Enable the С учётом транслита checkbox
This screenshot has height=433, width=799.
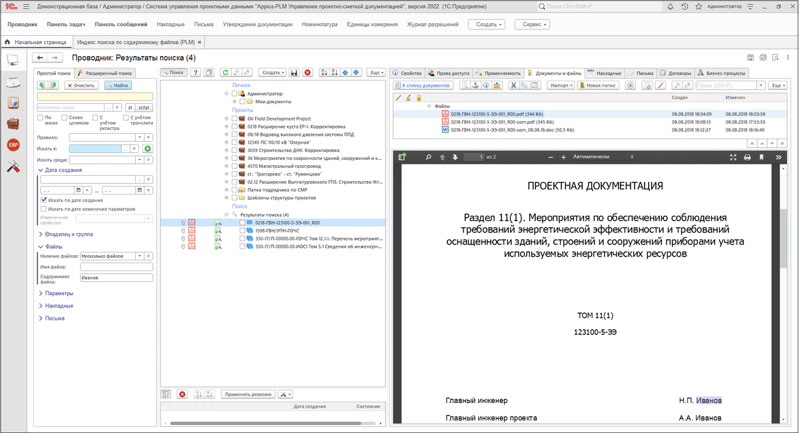[126, 118]
